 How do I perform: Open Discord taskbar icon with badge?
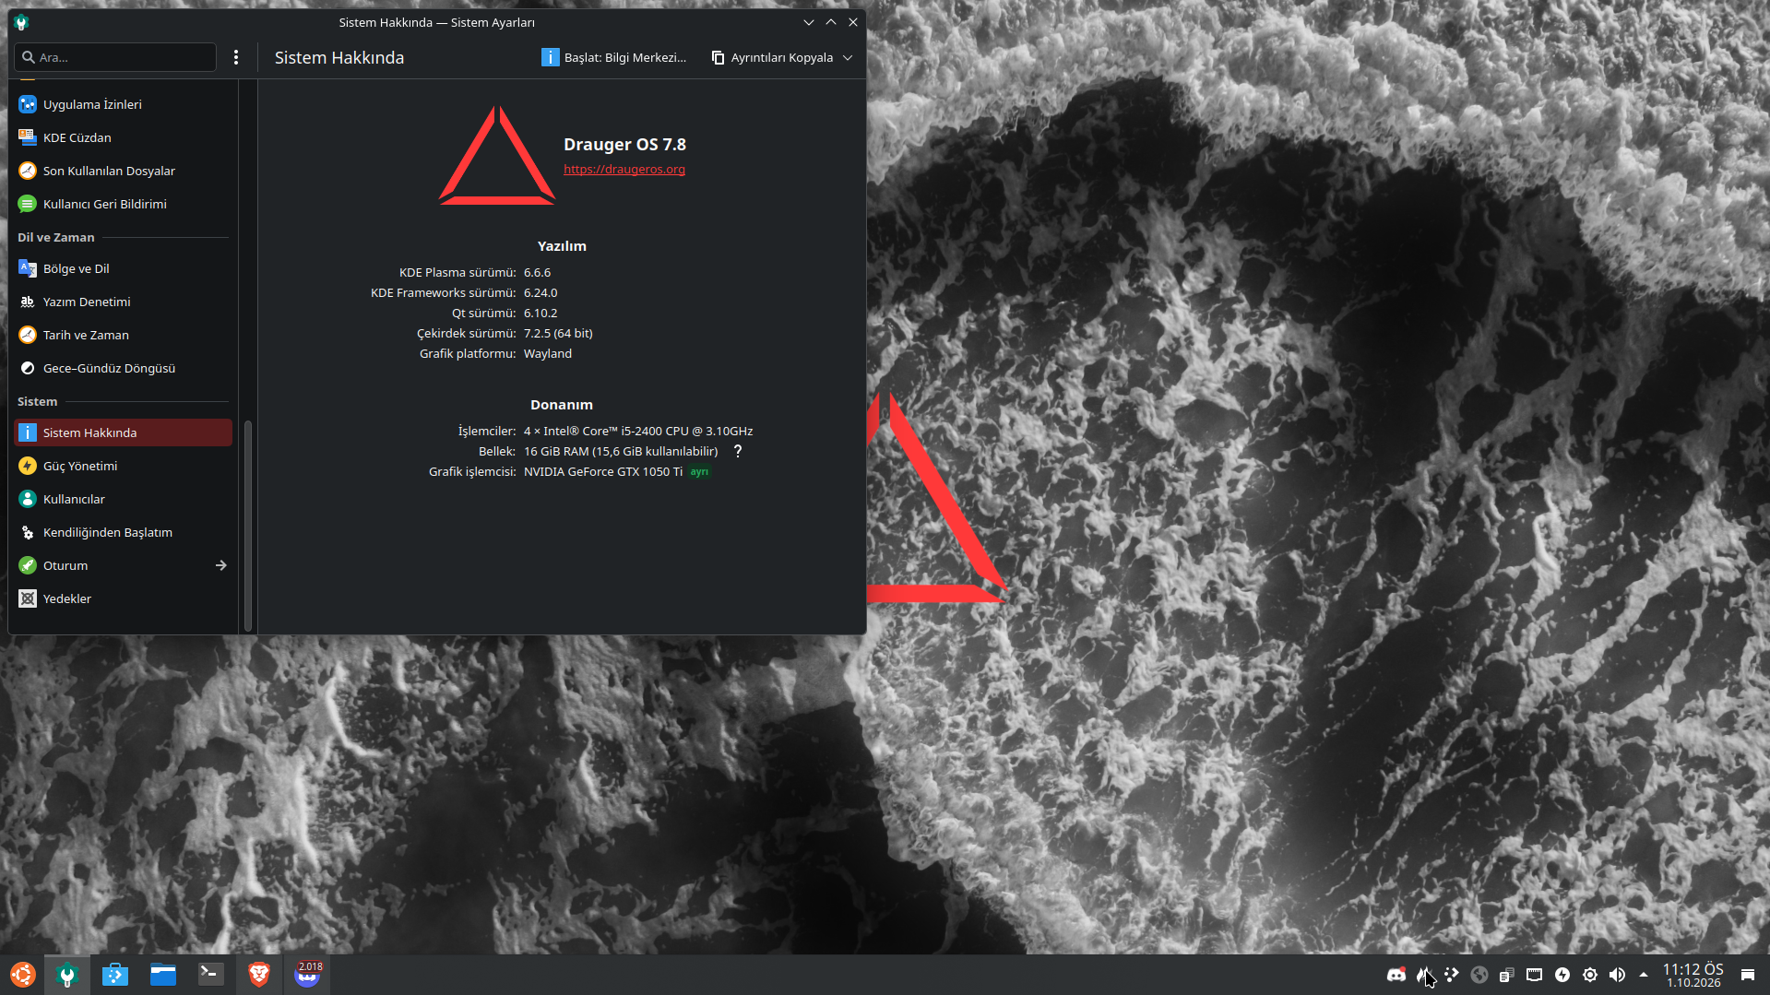(307, 975)
